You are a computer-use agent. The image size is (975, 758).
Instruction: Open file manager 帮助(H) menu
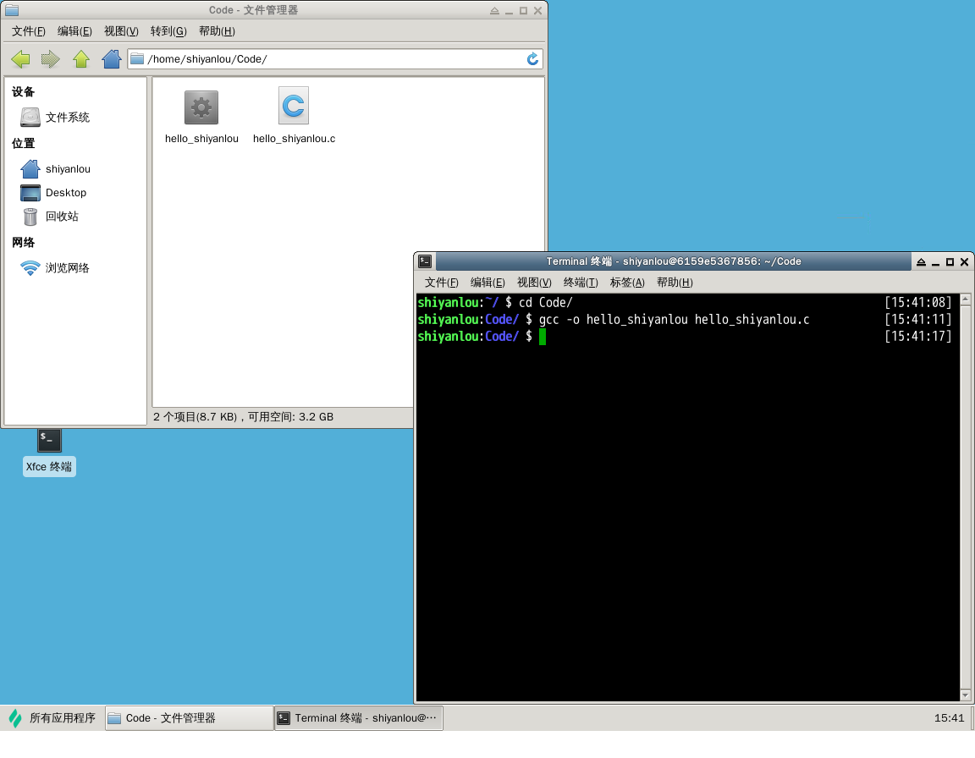pos(217,31)
